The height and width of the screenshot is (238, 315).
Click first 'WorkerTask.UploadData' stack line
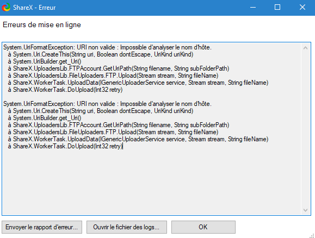click(x=138, y=83)
